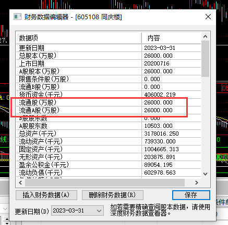Click the vertical scrollbar thumb
This screenshot has width=228, height=225.
point(205,59)
